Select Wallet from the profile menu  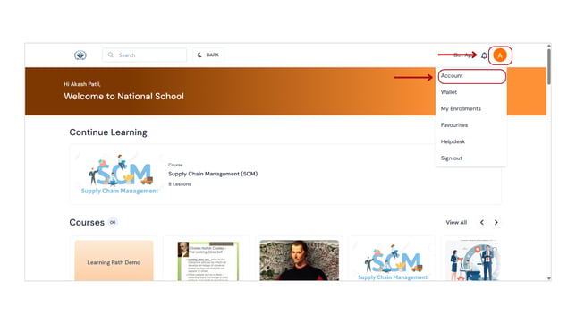449,92
